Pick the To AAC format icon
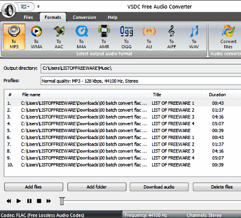 pos(59,37)
